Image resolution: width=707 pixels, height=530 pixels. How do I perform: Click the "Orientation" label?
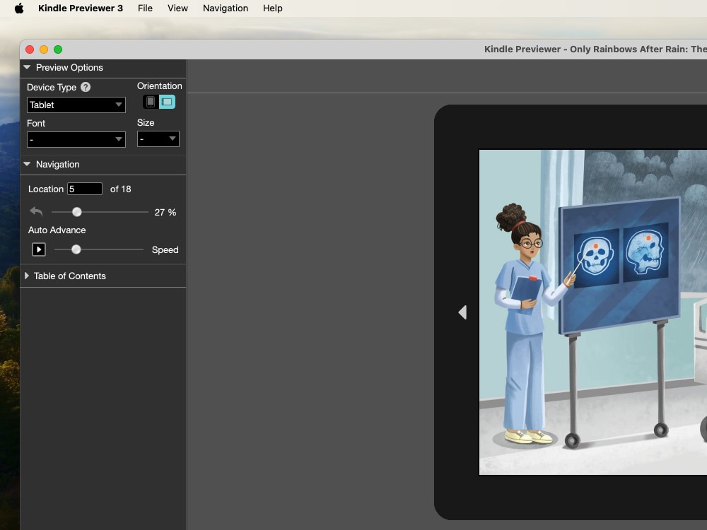160,86
